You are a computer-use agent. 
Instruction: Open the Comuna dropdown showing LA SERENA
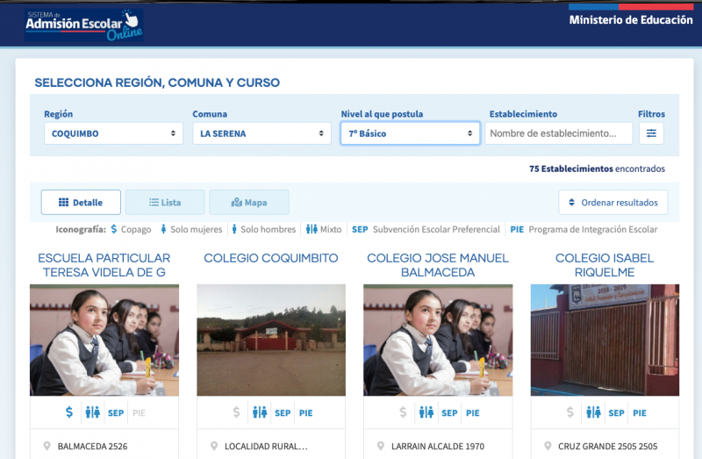point(261,133)
